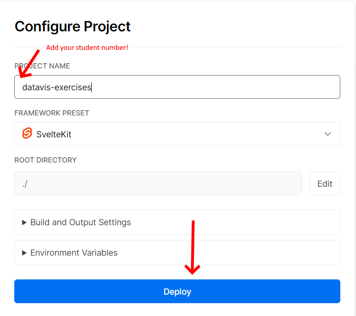
Task: Click the Project Name input field
Action: pos(177,87)
